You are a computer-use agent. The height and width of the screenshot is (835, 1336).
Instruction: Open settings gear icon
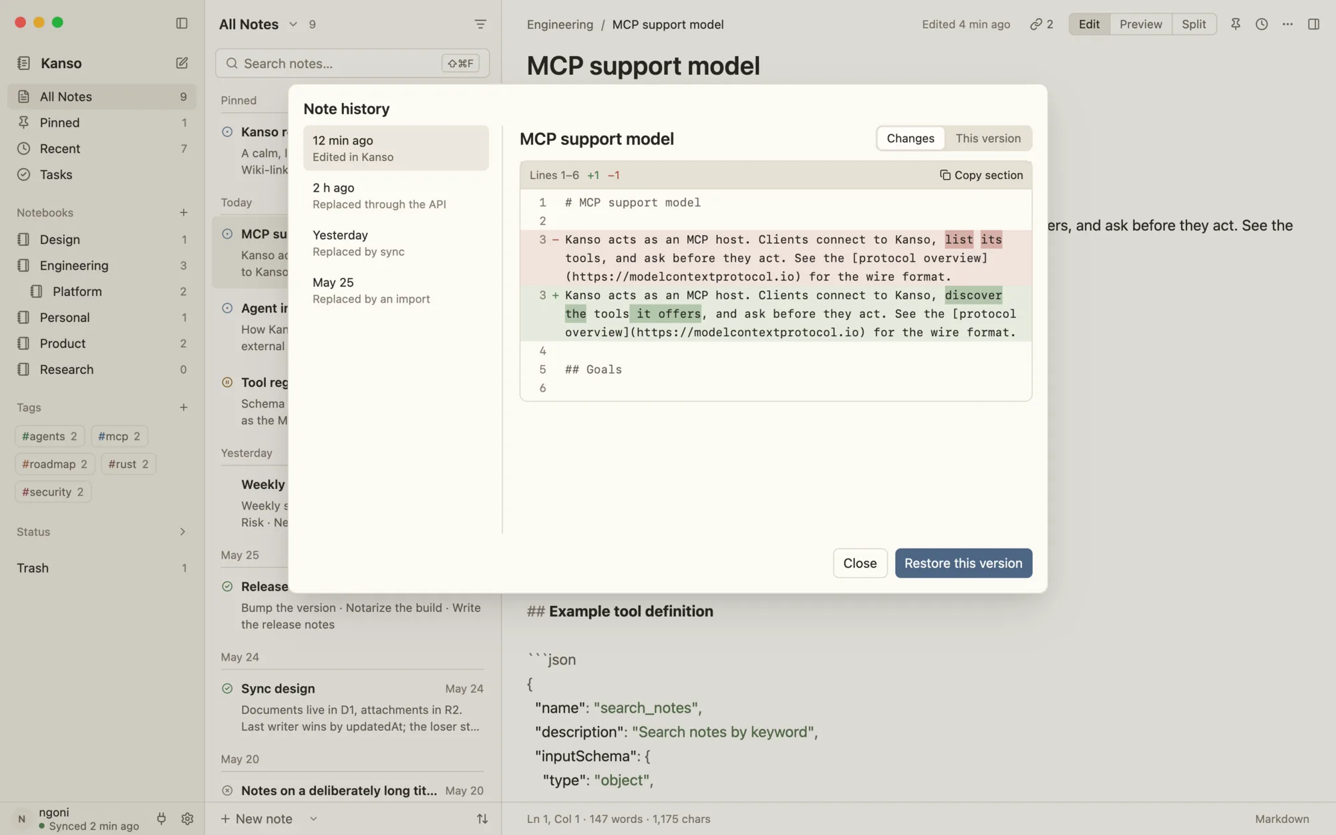[187, 818]
